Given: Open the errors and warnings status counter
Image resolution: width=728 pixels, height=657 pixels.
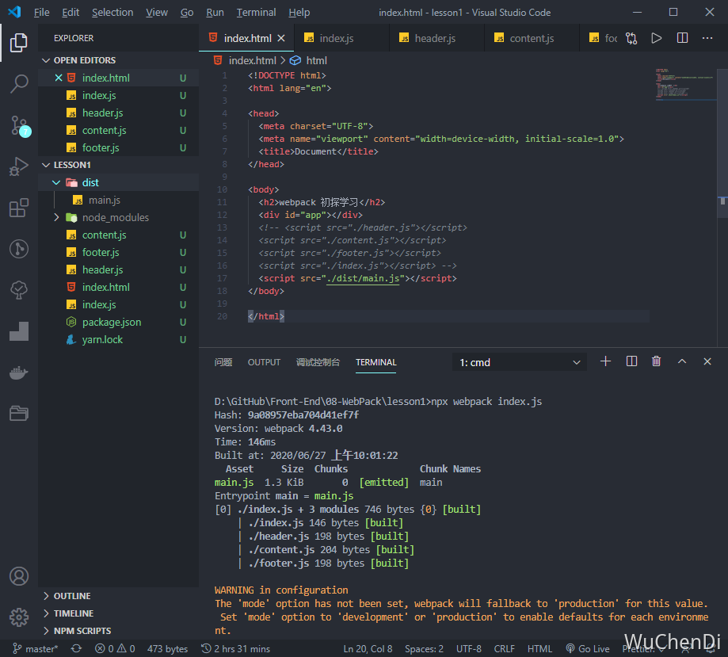Looking at the screenshot, I should [x=115, y=648].
